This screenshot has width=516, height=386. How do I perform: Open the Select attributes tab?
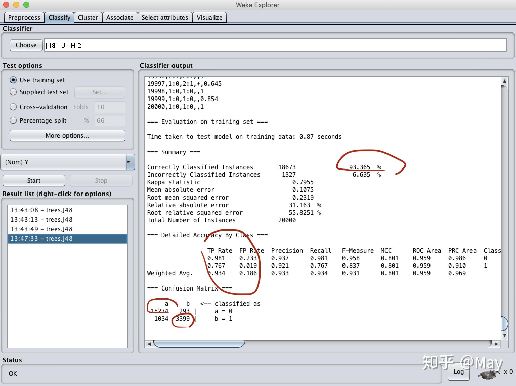coord(165,17)
